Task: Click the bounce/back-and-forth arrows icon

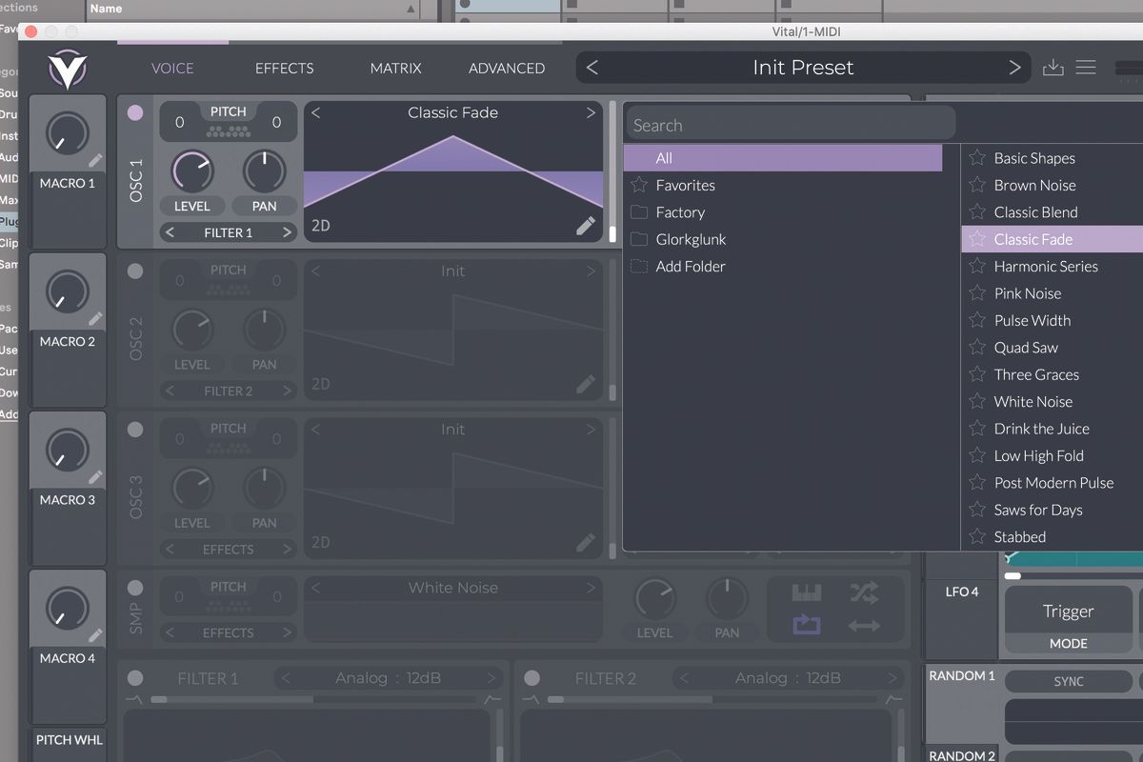Action: (865, 624)
